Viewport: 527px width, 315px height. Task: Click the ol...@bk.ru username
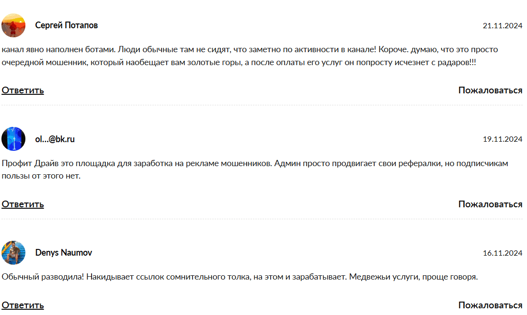click(55, 139)
